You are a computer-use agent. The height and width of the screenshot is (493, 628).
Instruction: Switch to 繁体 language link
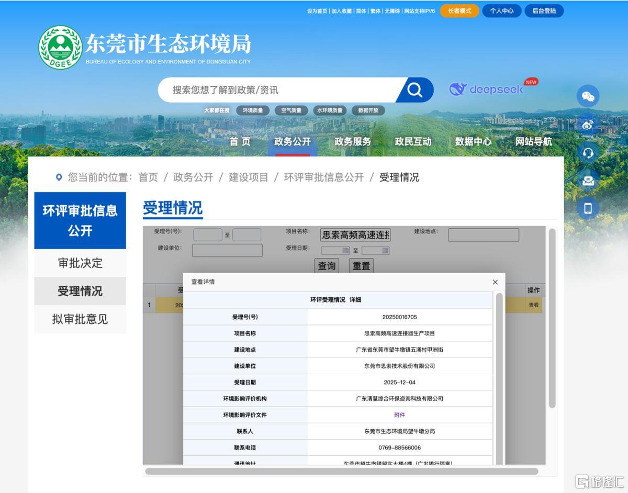pyautogui.click(x=375, y=11)
